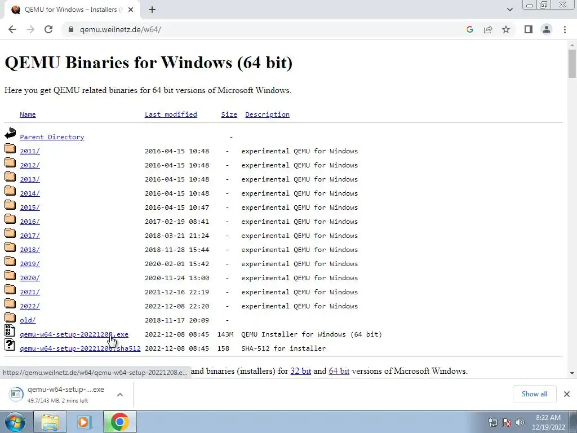Open Windows Explorer from the taskbar
Image resolution: width=577 pixels, height=433 pixels.
(x=50, y=422)
